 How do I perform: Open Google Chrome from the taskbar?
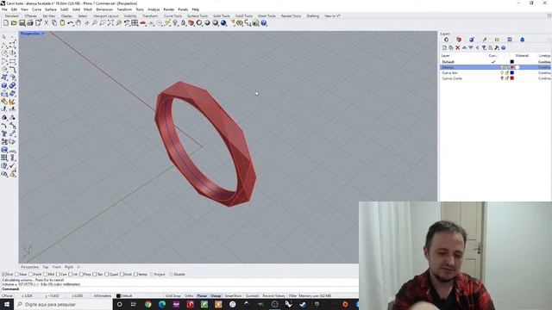tap(147, 304)
